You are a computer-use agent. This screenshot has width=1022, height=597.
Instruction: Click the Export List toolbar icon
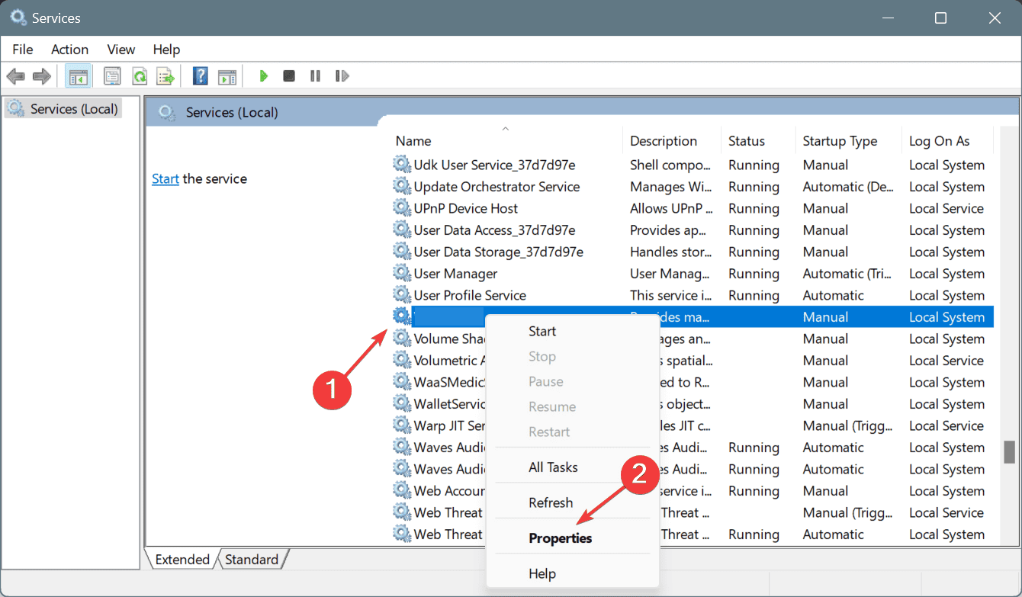(166, 76)
